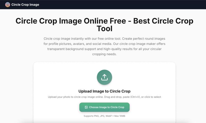
Task: Click the Supports PNG, JPG, WebP note
Action: pyautogui.click(x=98, y=116)
